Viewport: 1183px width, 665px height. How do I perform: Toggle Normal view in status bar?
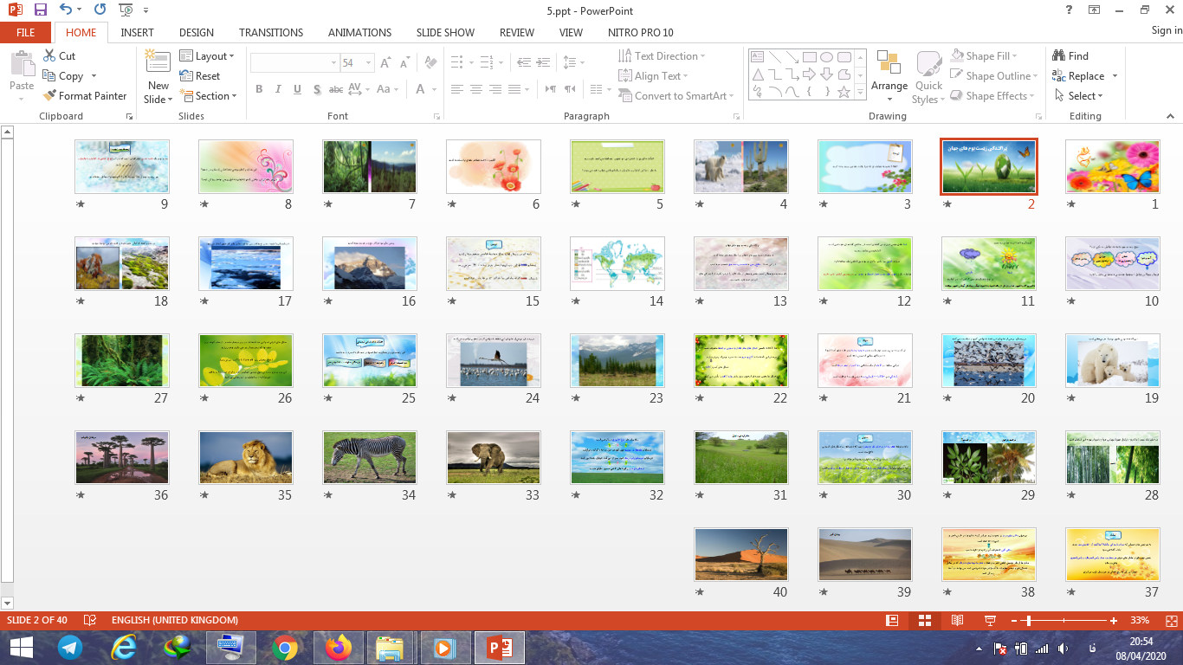click(892, 621)
